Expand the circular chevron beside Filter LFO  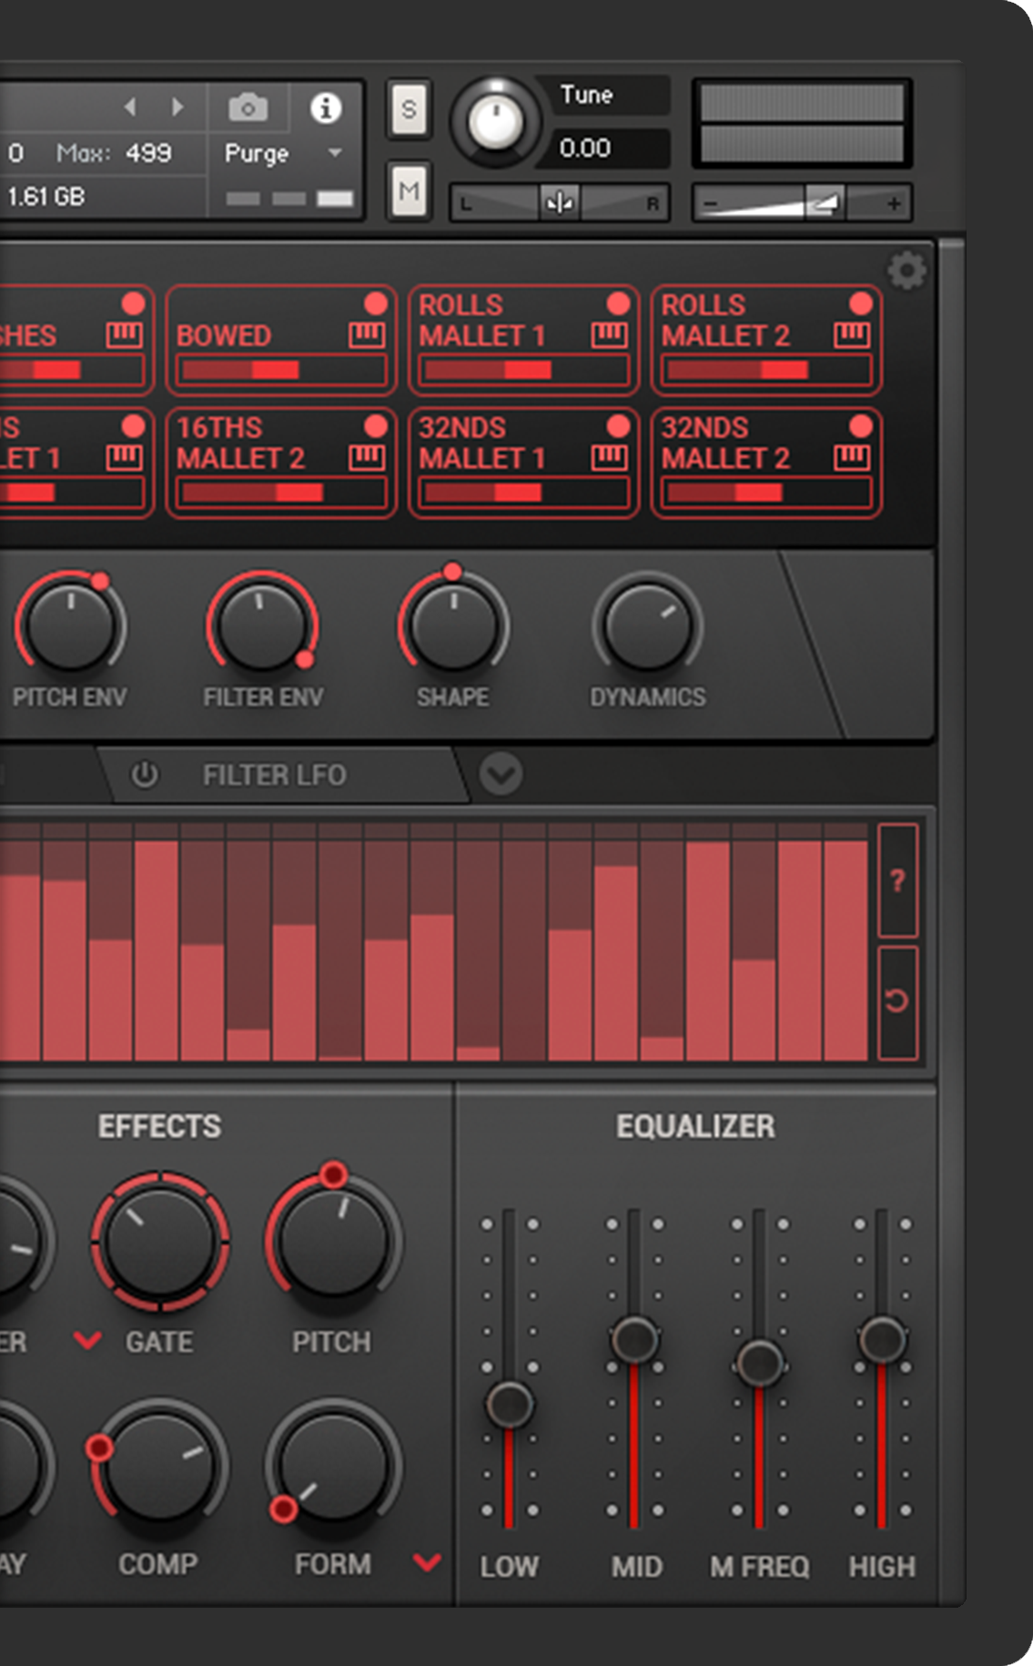(501, 774)
